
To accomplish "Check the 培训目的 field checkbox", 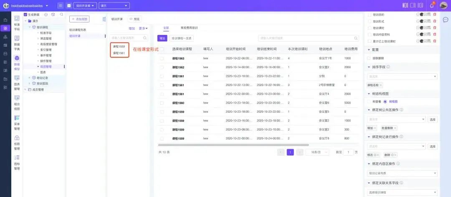I will pos(370,14).
